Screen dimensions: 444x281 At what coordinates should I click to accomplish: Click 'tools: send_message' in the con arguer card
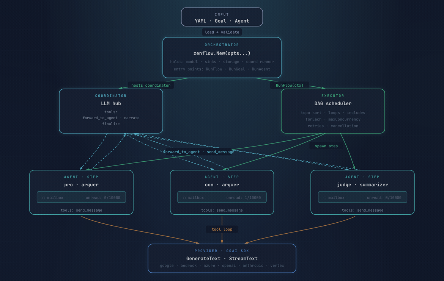pyautogui.click(x=222, y=210)
